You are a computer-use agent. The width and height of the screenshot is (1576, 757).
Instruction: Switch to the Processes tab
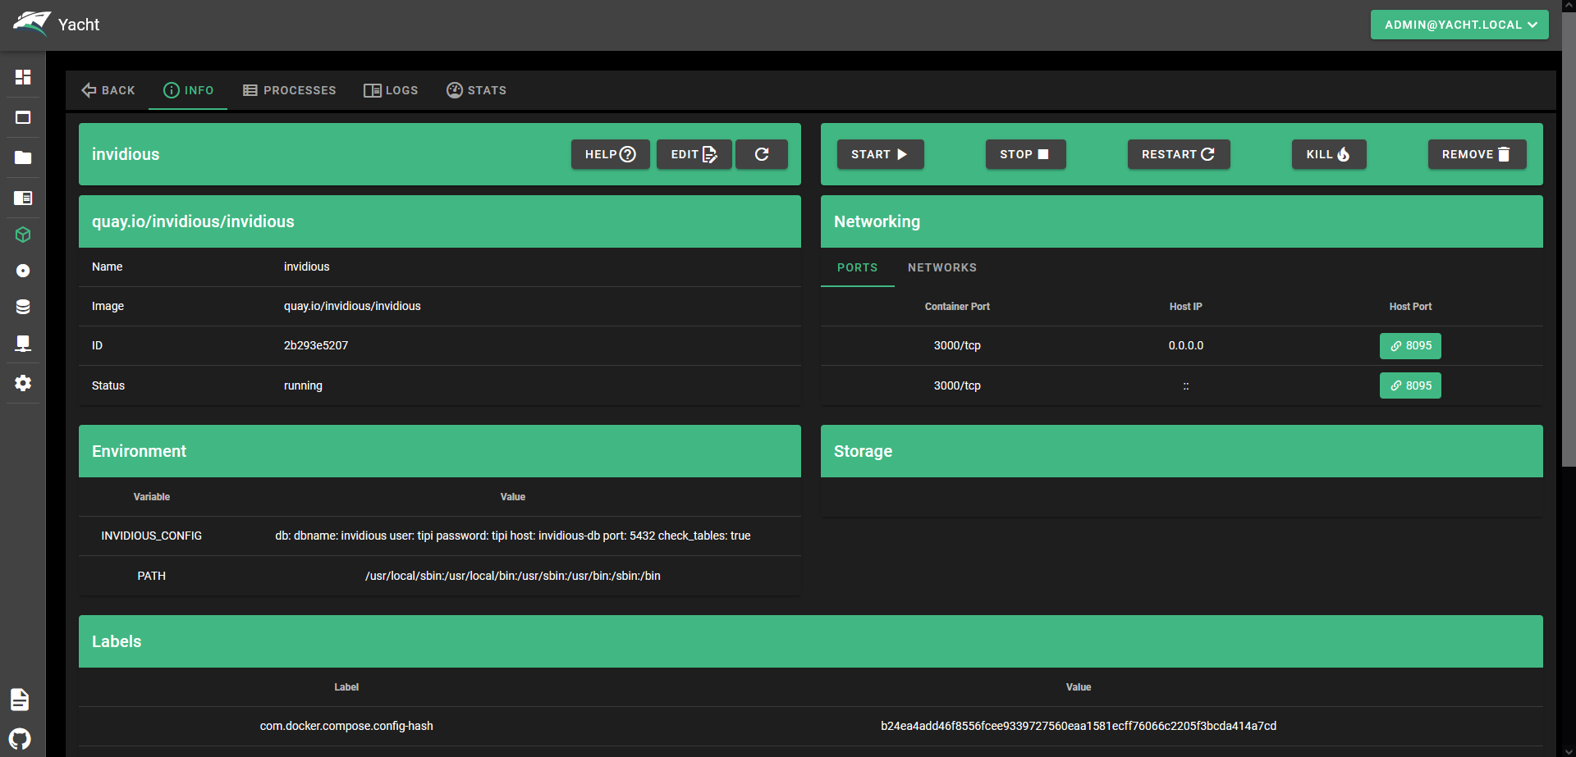click(x=290, y=90)
